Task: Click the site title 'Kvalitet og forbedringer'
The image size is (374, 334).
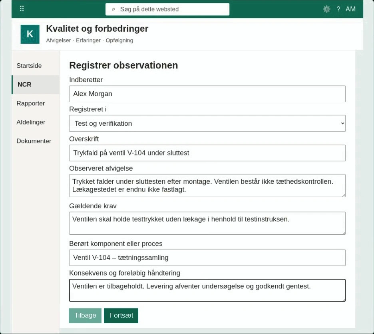Action: 97,29
